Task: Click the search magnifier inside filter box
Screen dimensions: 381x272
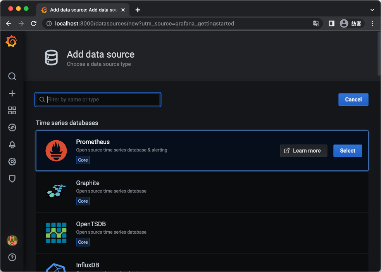Action: (42, 100)
